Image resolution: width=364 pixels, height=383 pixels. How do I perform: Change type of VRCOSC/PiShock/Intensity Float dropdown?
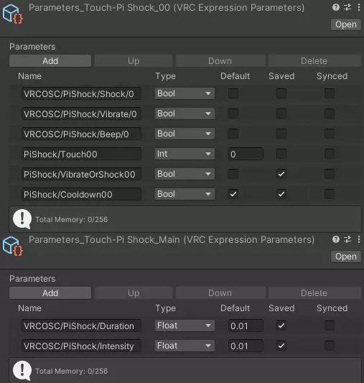pyautogui.click(x=185, y=346)
